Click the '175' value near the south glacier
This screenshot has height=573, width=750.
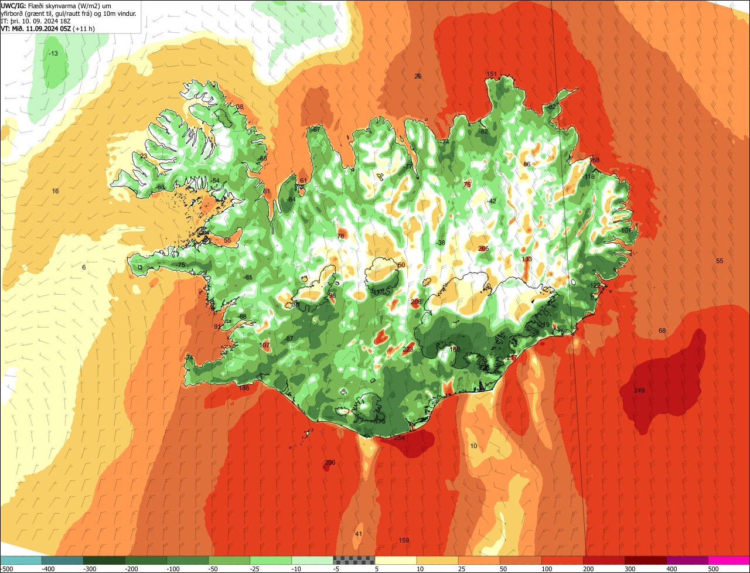(x=380, y=421)
